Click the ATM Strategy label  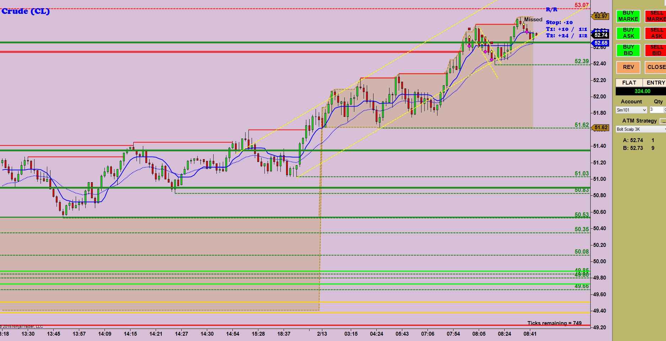[x=639, y=121]
